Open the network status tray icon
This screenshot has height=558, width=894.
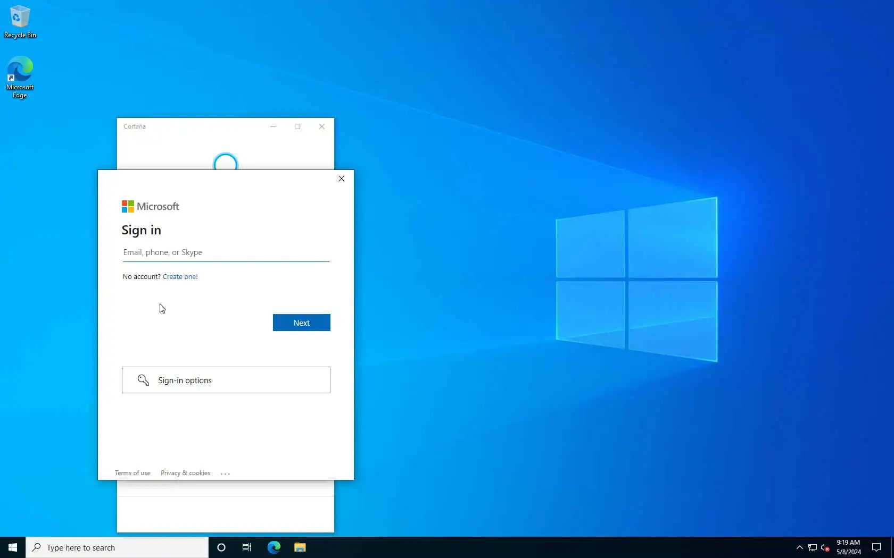(x=813, y=547)
